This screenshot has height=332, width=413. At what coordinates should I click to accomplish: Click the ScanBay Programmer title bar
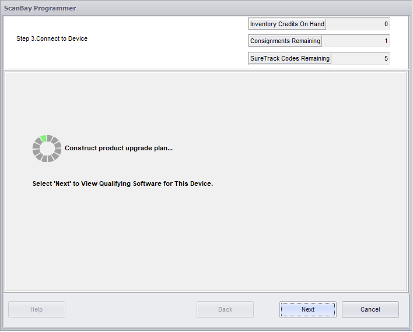tap(40, 8)
